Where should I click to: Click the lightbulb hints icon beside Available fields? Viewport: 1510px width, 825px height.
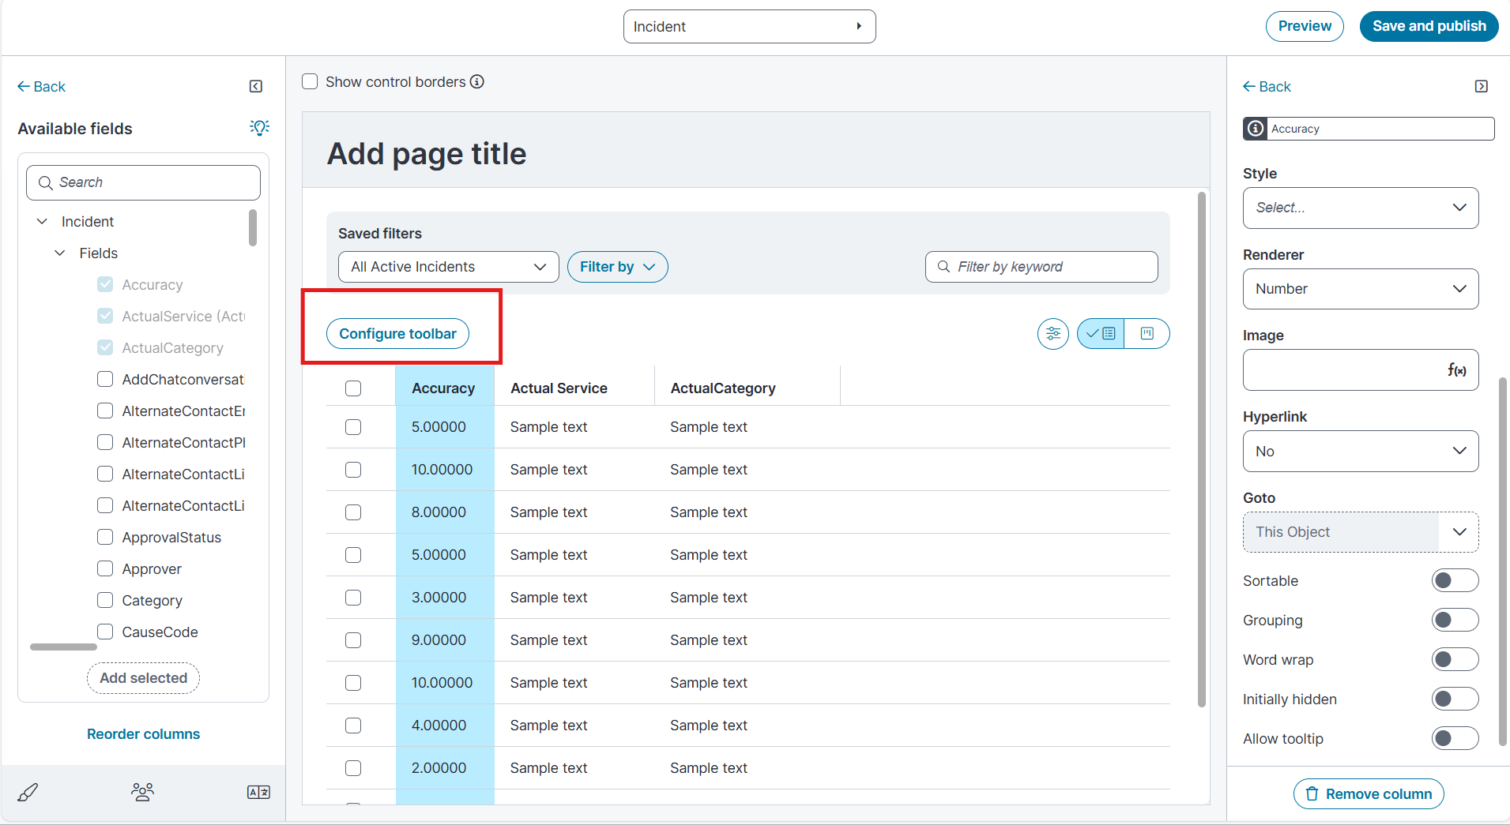click(x=259, y=128)
